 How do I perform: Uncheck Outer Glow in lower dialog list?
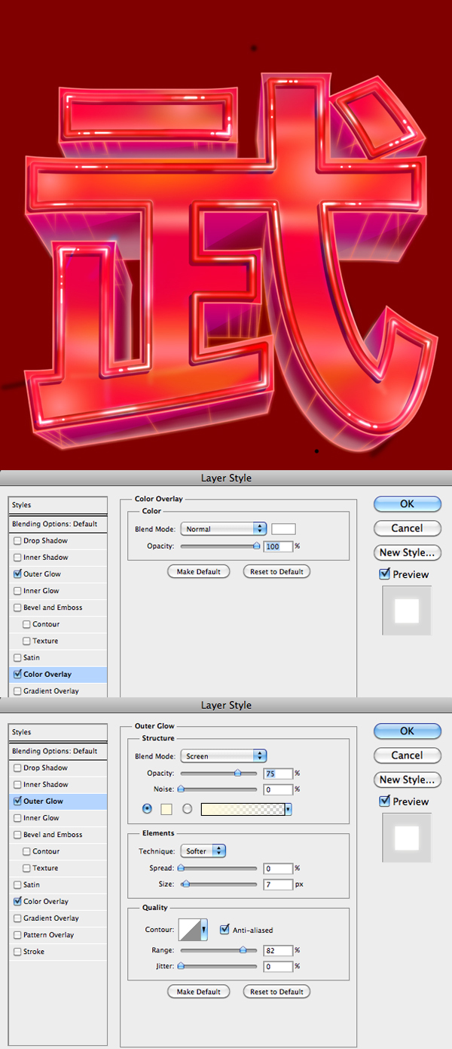[x=17, y=801]
